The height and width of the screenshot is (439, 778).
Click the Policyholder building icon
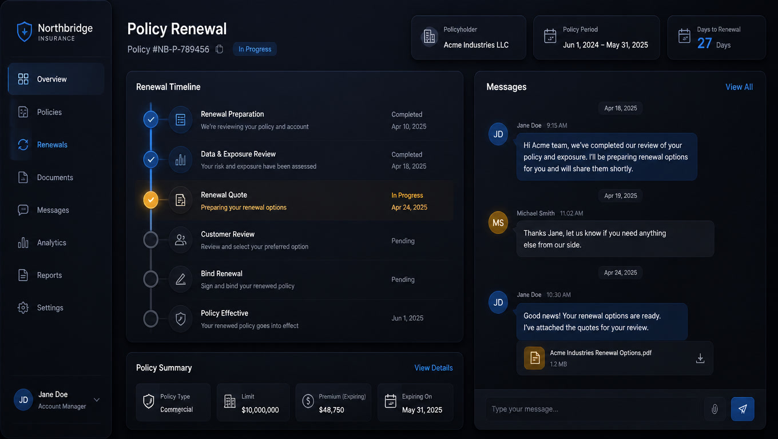(430, 37)
